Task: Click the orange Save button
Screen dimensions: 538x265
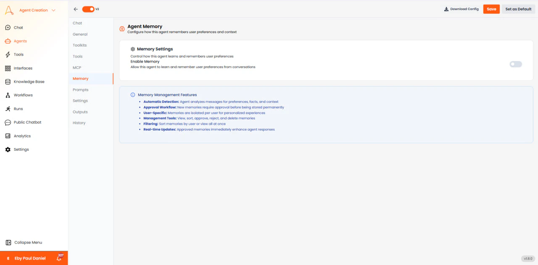Action: pos(491,9)
